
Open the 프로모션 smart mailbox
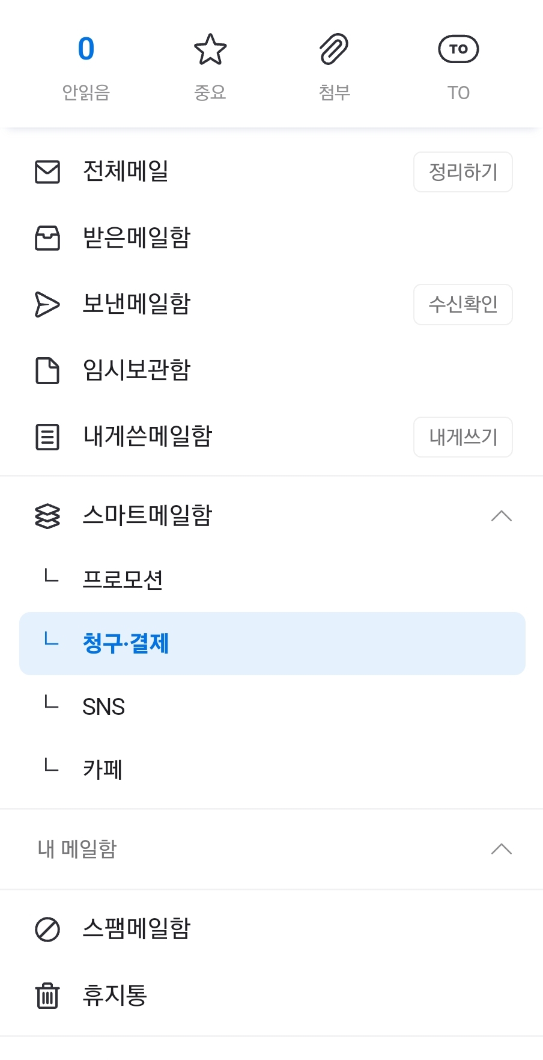(123, 580)
